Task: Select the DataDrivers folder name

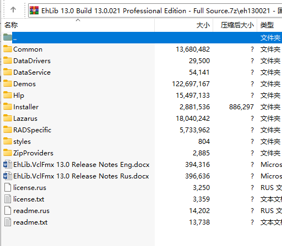Action: point(32,61)
